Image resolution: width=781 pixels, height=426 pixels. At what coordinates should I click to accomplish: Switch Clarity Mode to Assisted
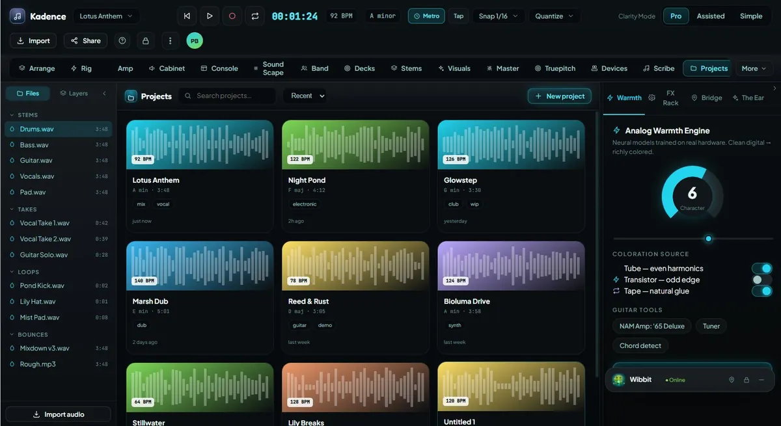click(x=711, y=16)
